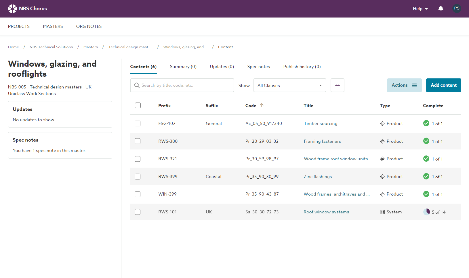
Task: Open the Framing fasteners link
Action: point(322,141)
